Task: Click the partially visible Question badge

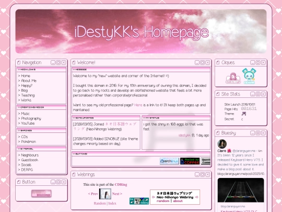Action: [206, 161]
